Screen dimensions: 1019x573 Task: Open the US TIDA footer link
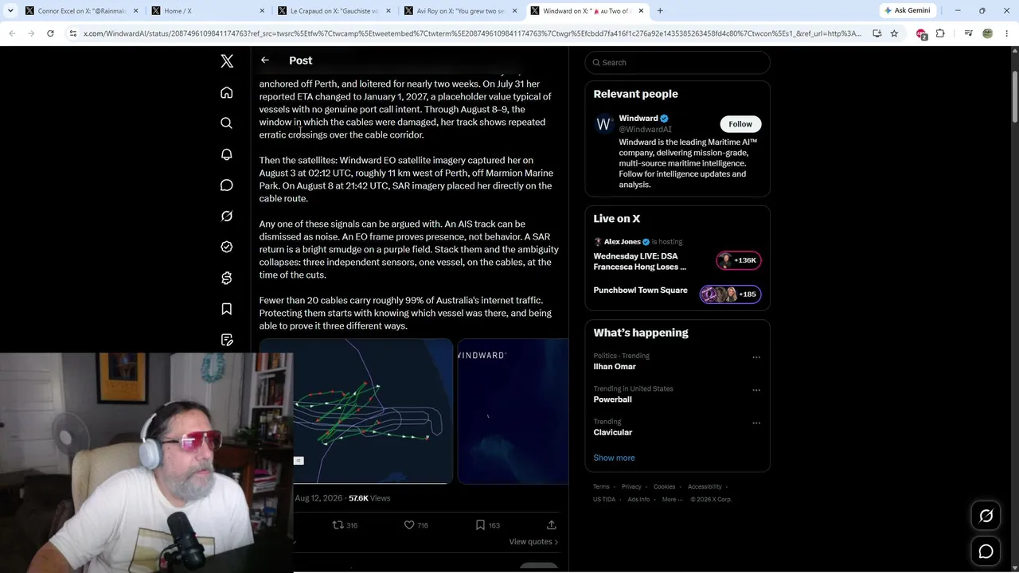click(x=604, y=499)
